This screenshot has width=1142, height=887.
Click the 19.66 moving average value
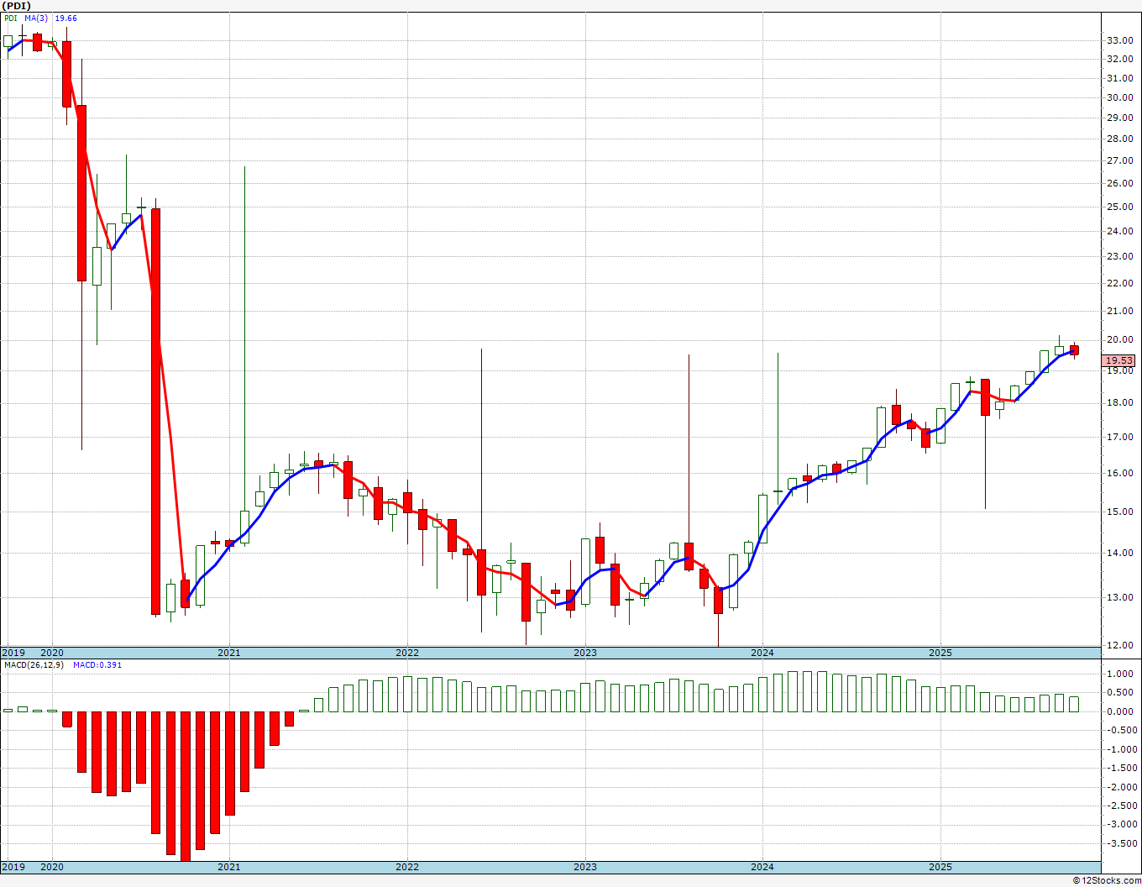click(x=66, y=18)
